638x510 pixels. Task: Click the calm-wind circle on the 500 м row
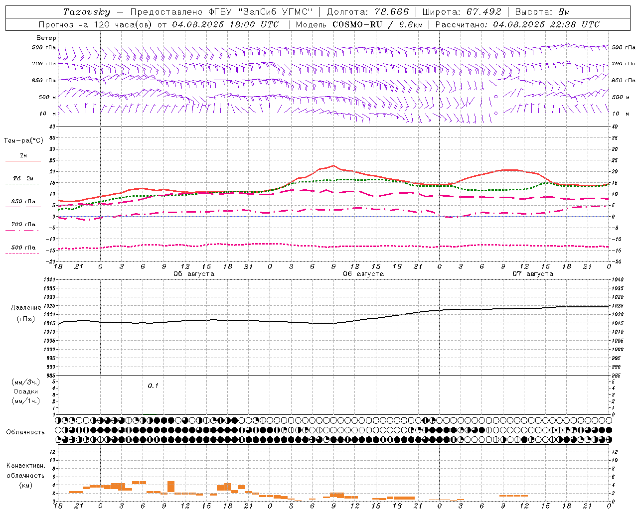pyautogui.click(x=496, y=97)
